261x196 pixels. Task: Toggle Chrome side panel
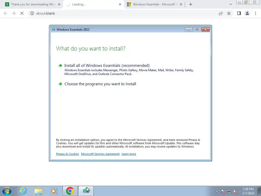[239, 13]
